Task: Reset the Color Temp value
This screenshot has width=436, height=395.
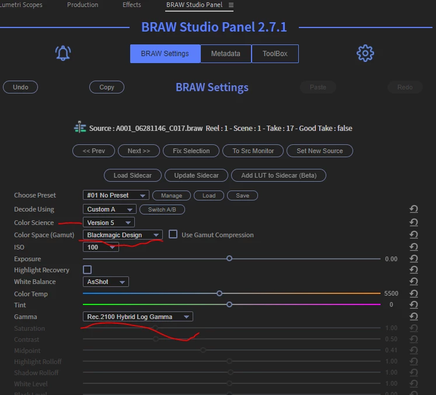Action: click(413, 293)
